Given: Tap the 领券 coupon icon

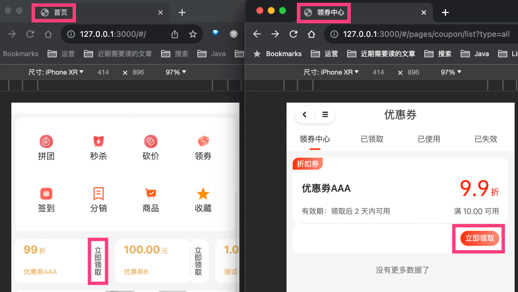Looking at the screenshot, I should (x=203, y=142).
